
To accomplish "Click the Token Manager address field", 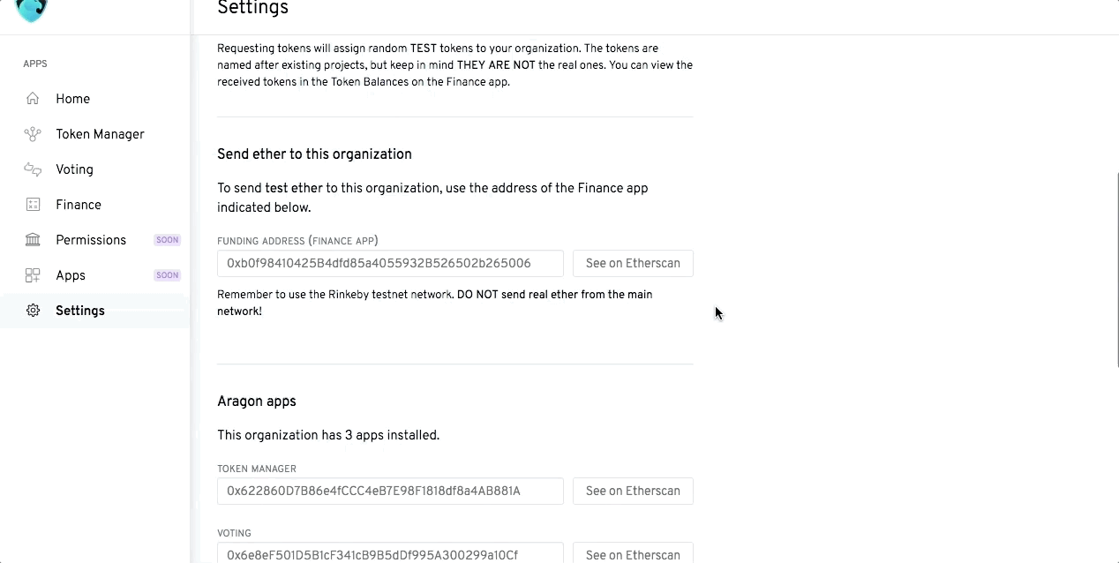I will coord(390,491).
